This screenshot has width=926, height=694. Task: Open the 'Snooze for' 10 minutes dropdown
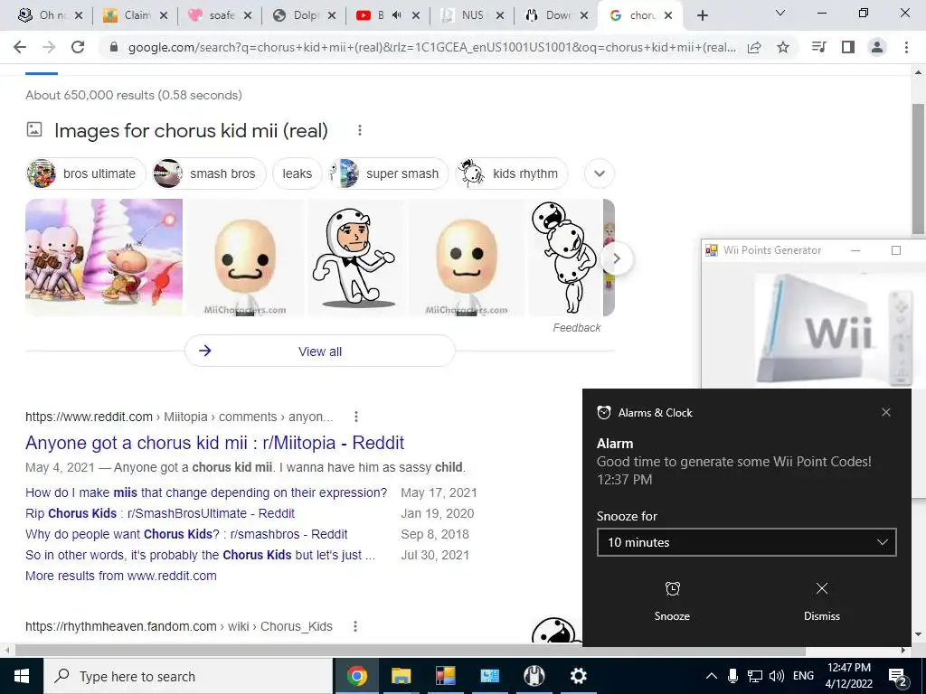pos(746,542)
